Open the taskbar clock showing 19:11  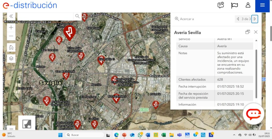[x=265, y=135]
